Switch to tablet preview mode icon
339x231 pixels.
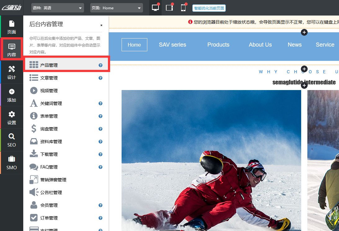[x=169, y=8]
